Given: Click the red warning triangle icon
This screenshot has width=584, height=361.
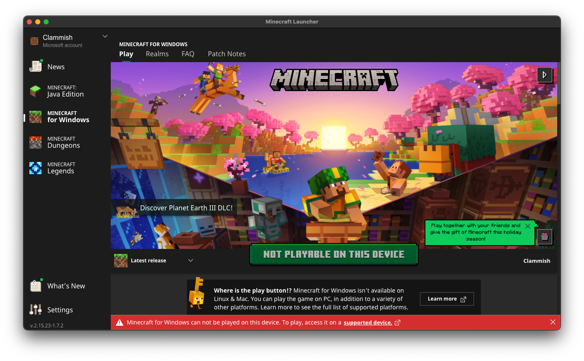Looking at the screenshot, I should click(x=120, y=322).
